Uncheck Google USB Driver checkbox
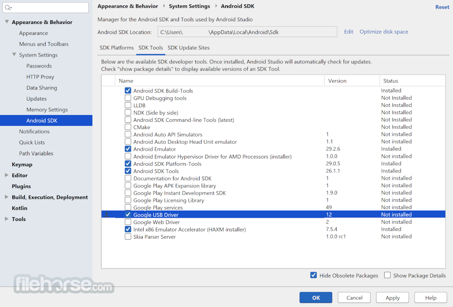The image size is (453, 307). (x=128, y=215)
